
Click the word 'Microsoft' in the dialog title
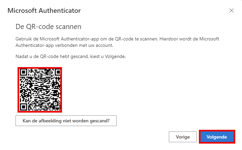[22, 11]
